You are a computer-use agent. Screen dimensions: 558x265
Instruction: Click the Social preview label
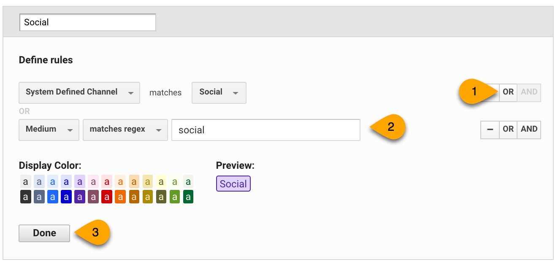[x=233, y=184]
